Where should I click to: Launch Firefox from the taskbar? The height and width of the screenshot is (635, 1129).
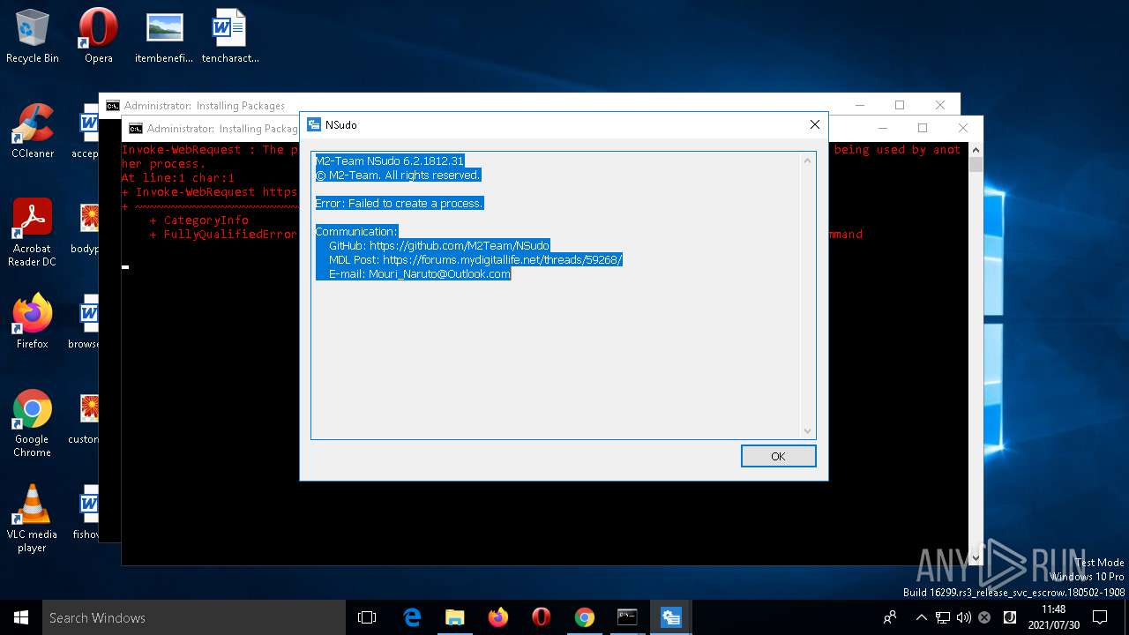[497, 617]
